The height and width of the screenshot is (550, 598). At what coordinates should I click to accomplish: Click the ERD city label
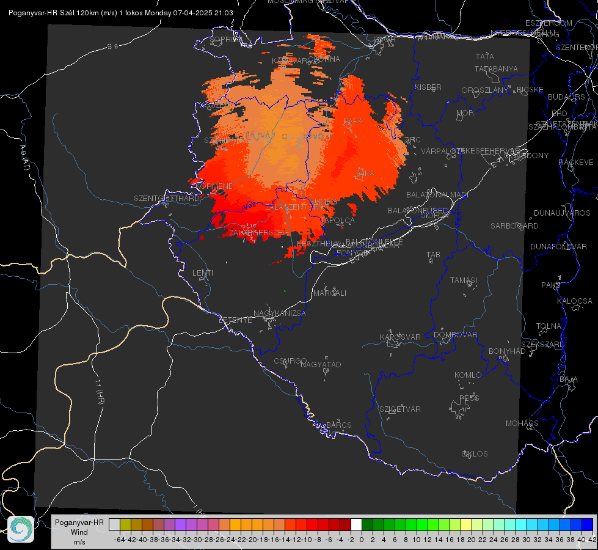[560, 114]
